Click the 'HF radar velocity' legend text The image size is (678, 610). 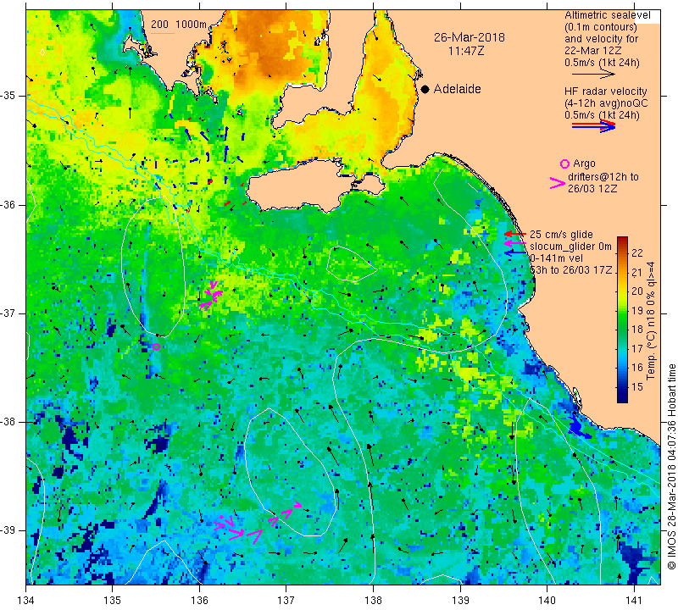tap(605, 91)
